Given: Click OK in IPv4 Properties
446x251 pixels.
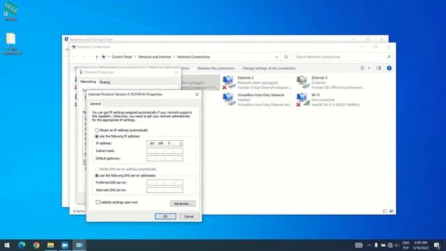Looking at the screenshot, I should (x=166, y=216).
